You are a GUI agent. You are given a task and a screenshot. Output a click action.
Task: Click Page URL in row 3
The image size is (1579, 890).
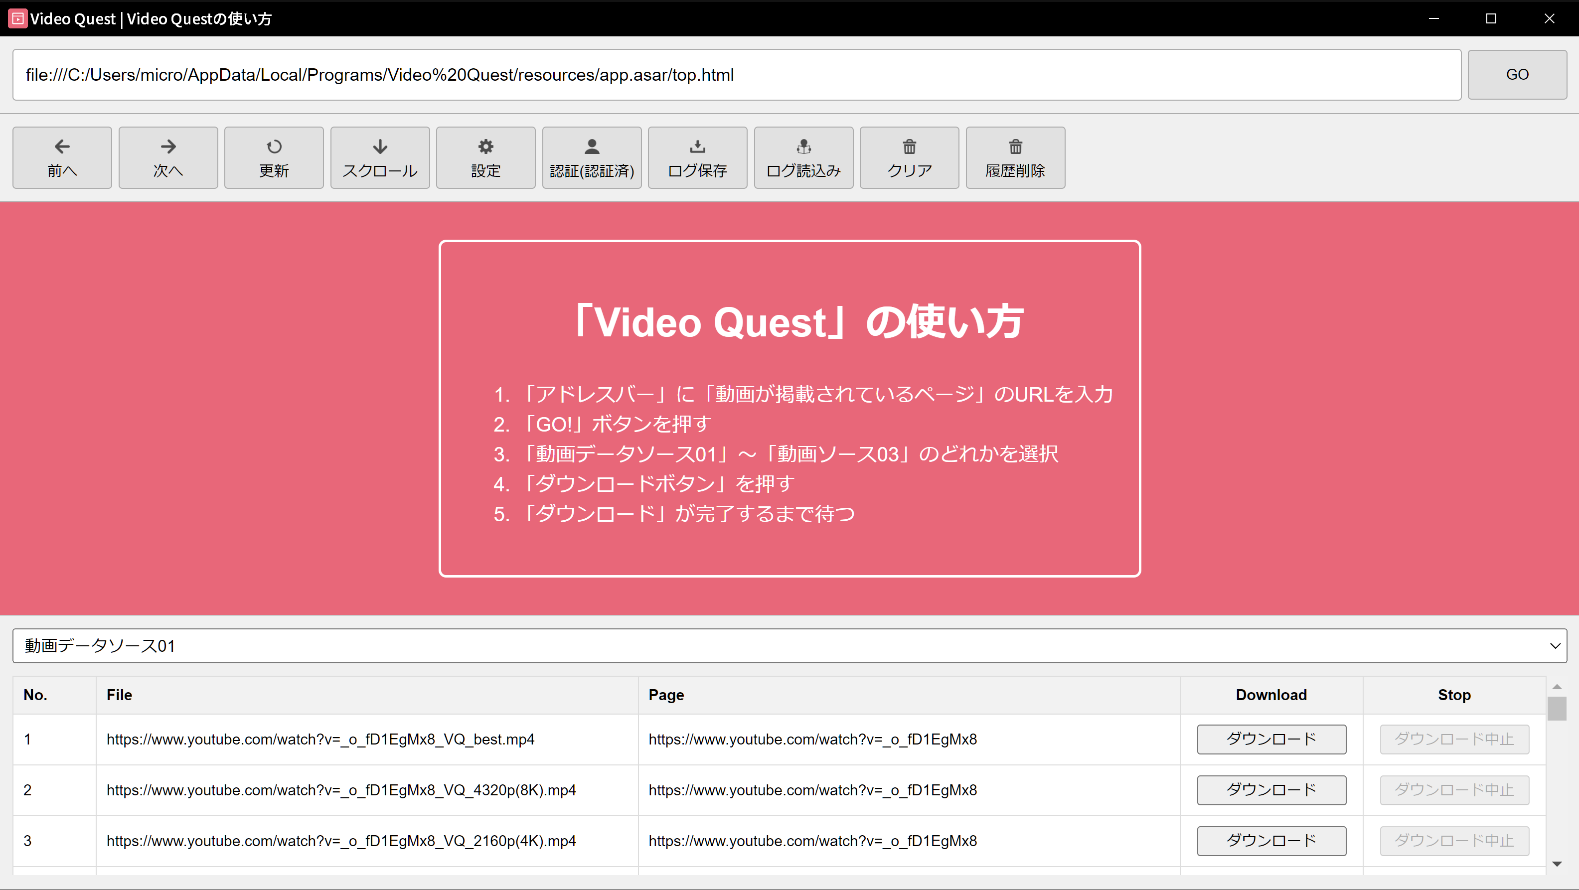813,842
